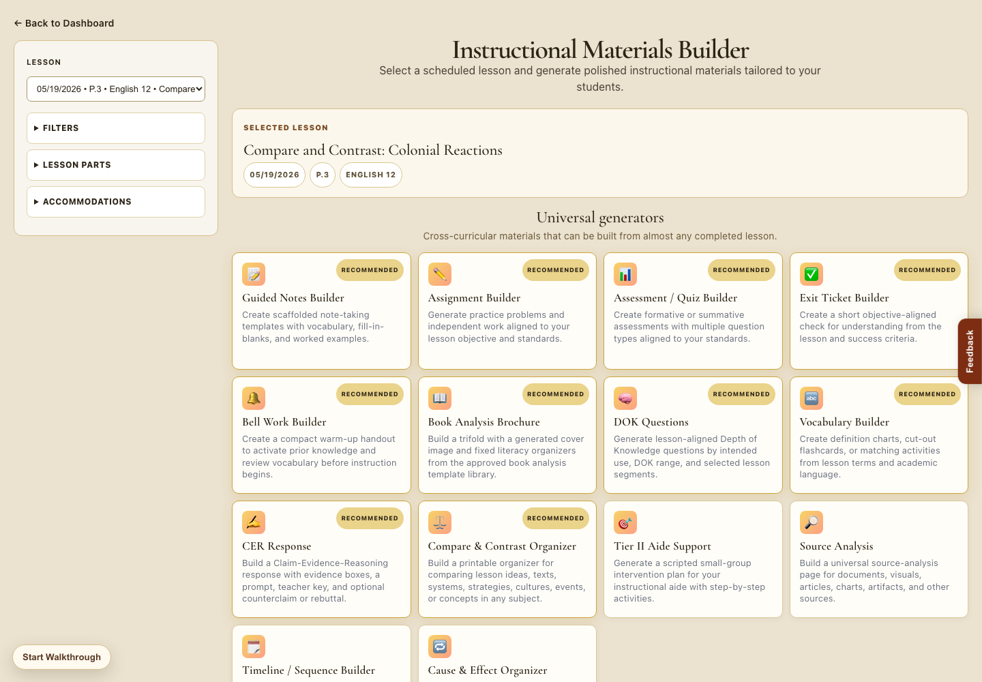Image resolution: width=982 pixels, height=682 pixels.
Task: Open Book Analysis Brochure title
Action: 483,422
